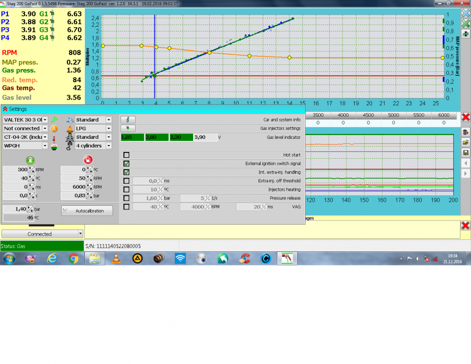471x364 pixels.
Task: Click the oscilloscope record icon
Action: [x=465, y=131]
